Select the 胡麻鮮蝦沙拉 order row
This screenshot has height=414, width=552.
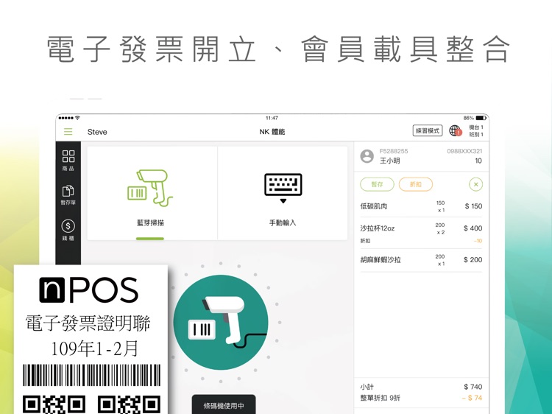pos(421,260)
